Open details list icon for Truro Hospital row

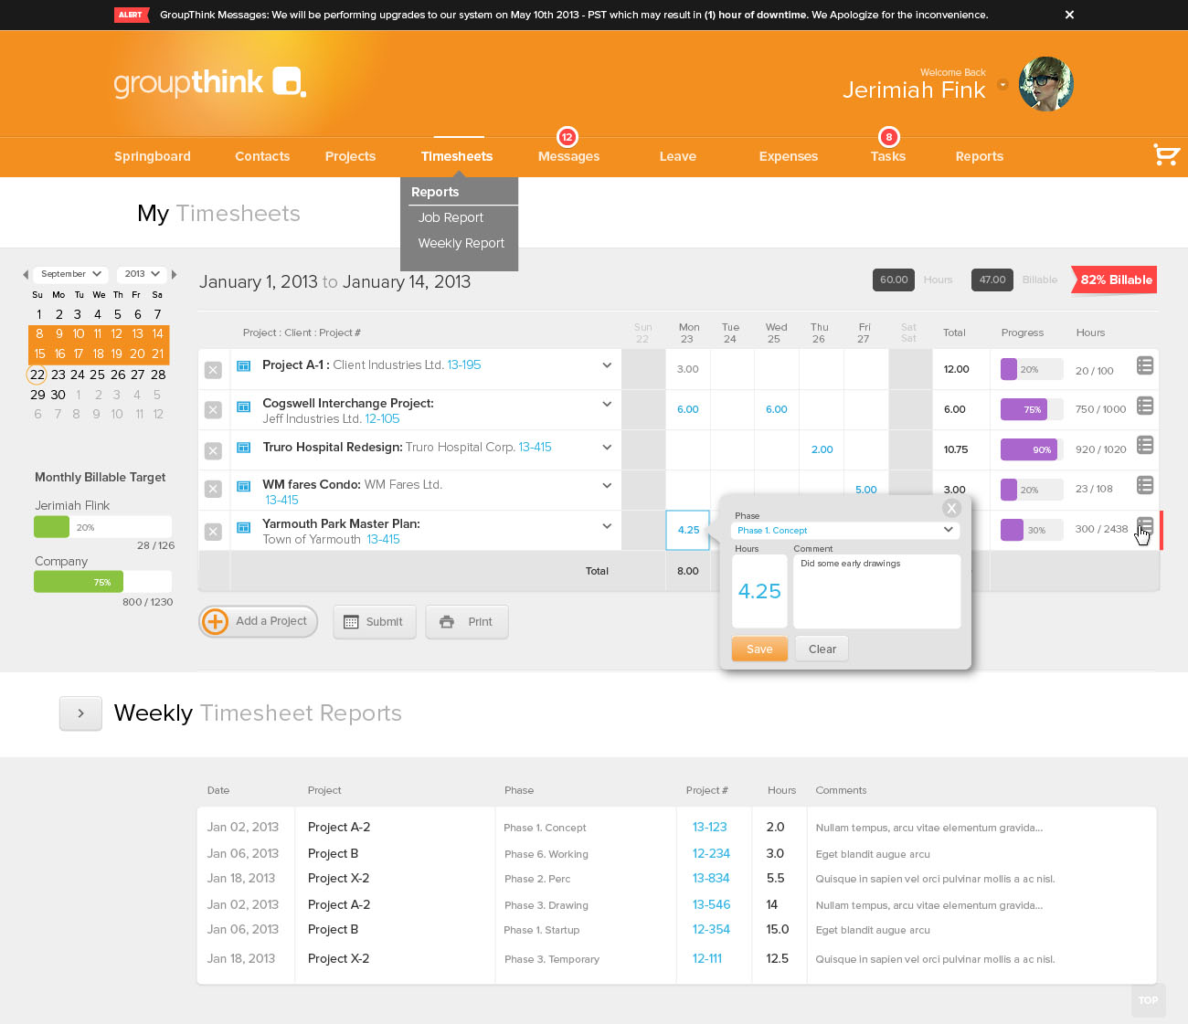pyautogui.click(x=1145, y=445)
